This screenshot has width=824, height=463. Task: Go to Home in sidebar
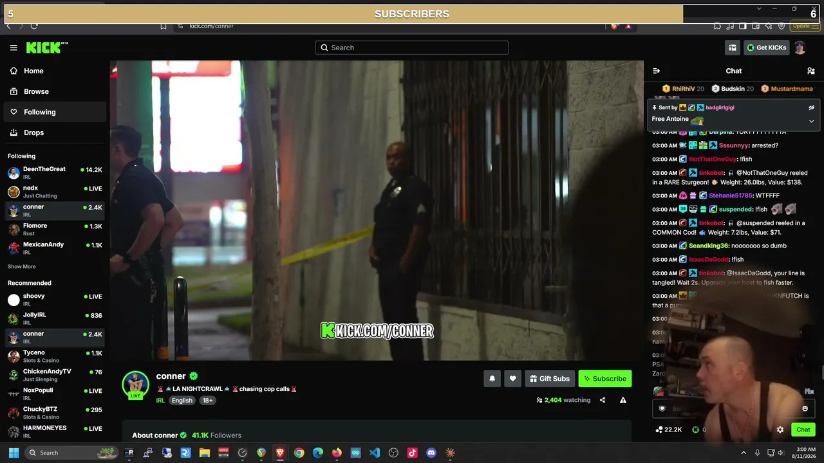[x=54, y=71]
